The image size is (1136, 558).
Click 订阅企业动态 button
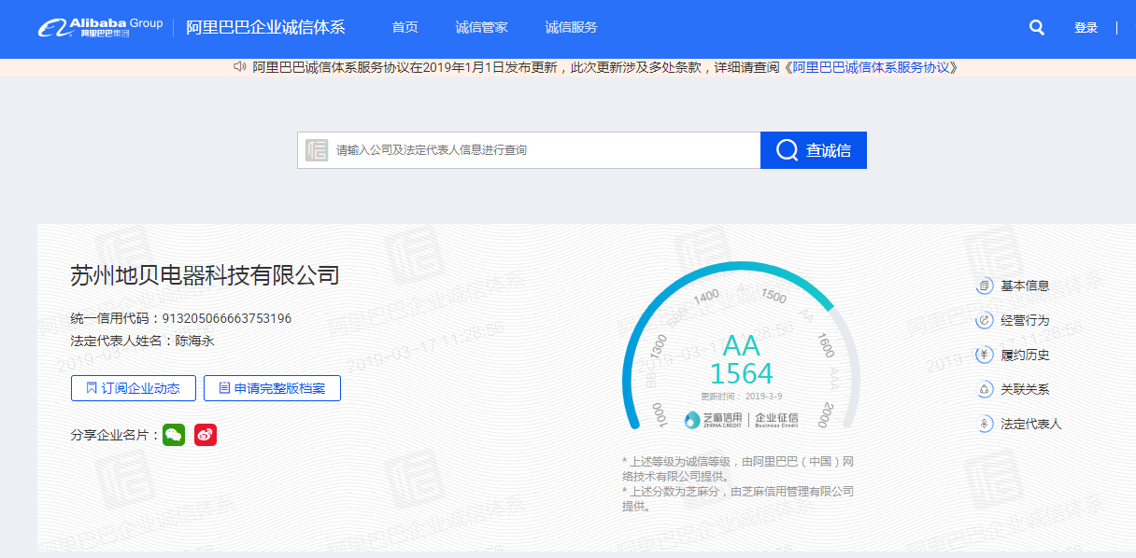(133, 388)
